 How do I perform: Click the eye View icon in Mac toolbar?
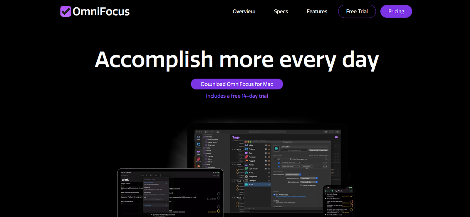(x=326, y=132)
